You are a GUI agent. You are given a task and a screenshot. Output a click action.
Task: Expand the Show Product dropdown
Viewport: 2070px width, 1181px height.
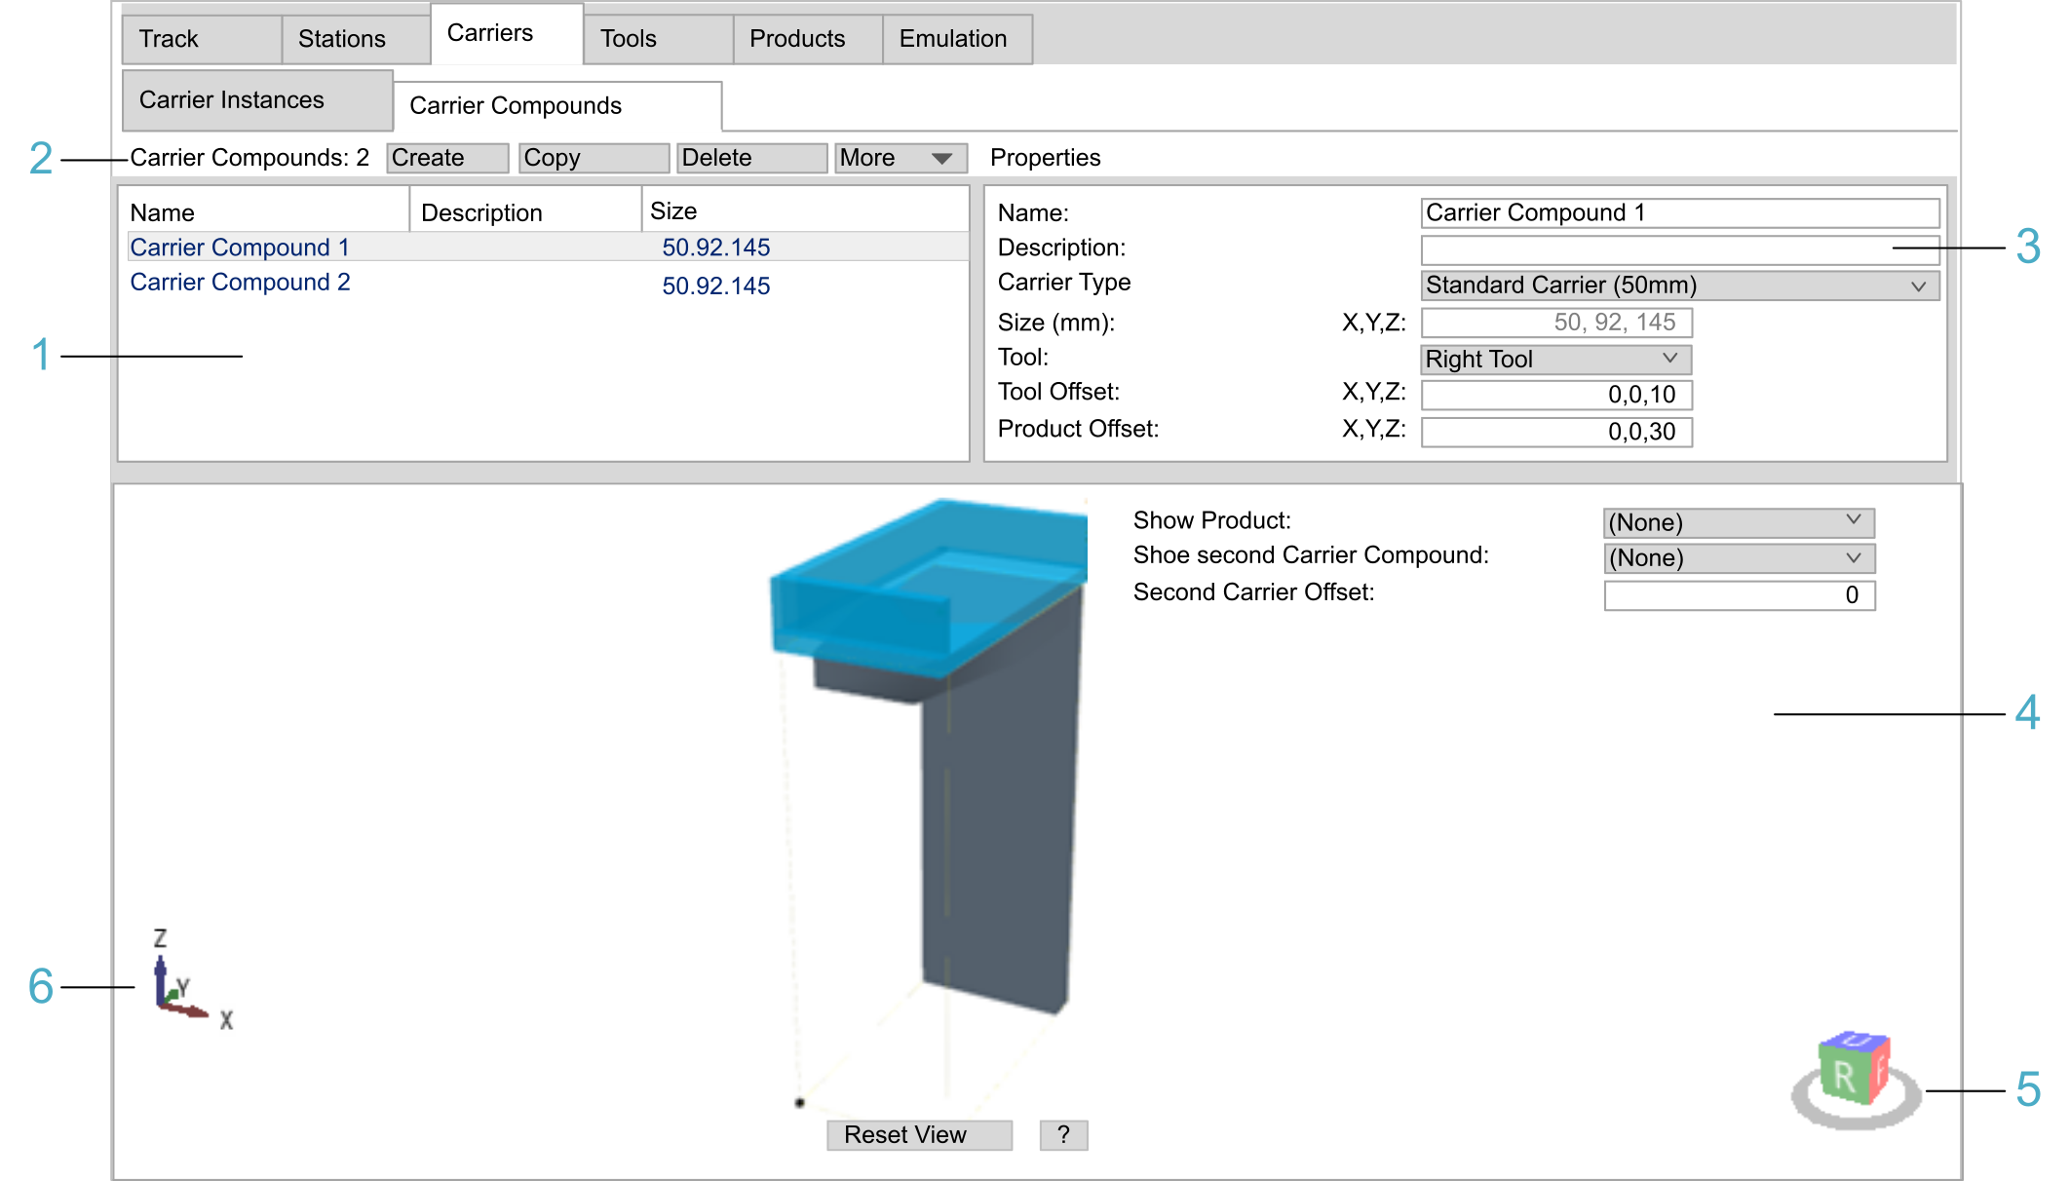coord(1738,523)
